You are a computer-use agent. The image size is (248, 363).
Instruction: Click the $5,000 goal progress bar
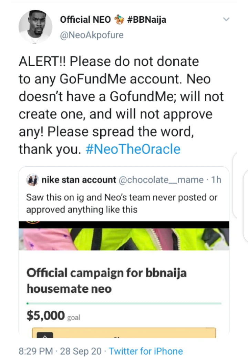124,303
